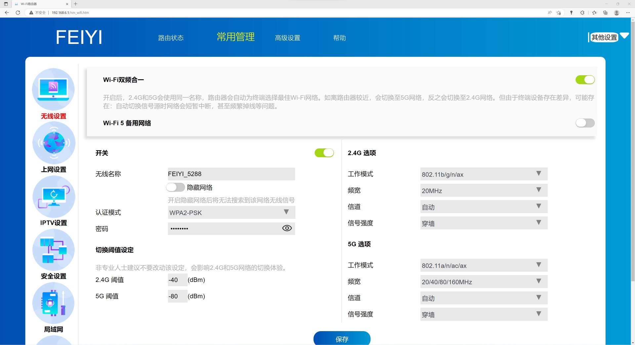Click the FEIYI logo

point(79,37)
